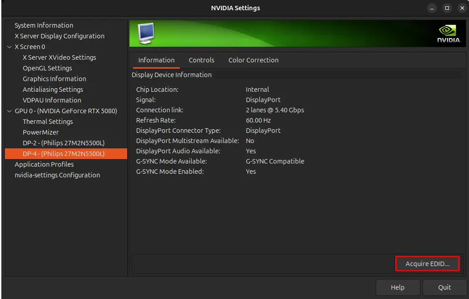Click the Chip Location label
The width and height of the screenshot is (469, 299).
pyautogui.click(x=157, y=90)
